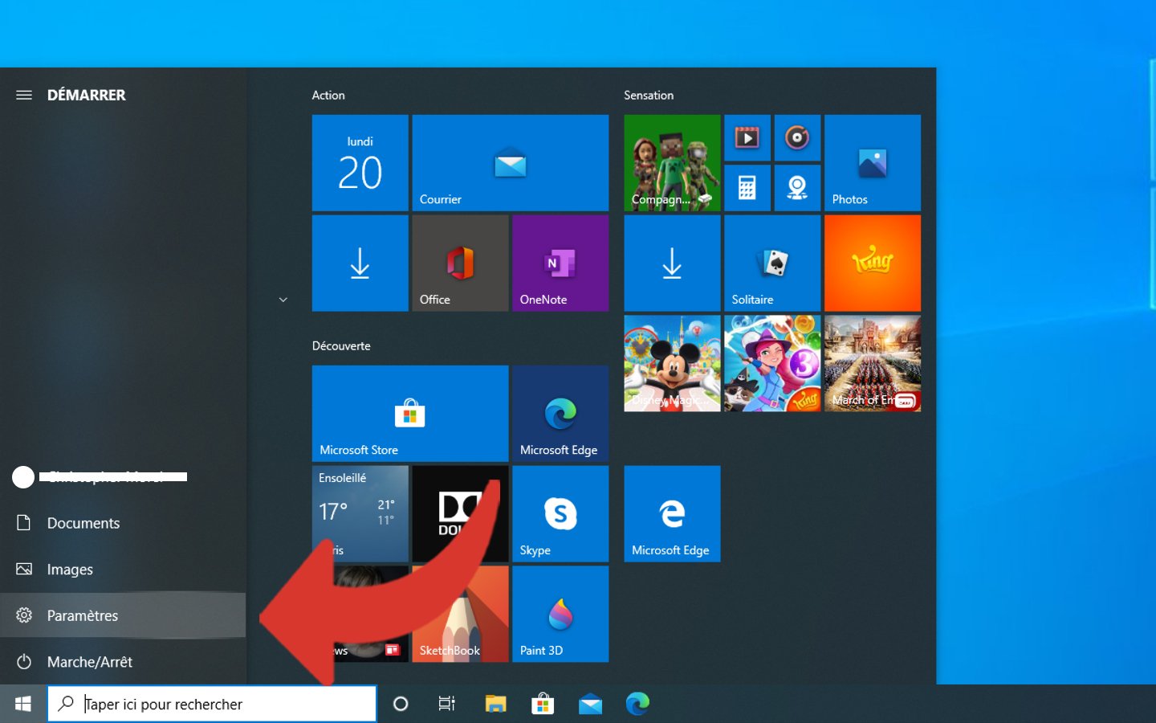
Task: Open Images from the Start sidebar
Action: click(123, 570)
